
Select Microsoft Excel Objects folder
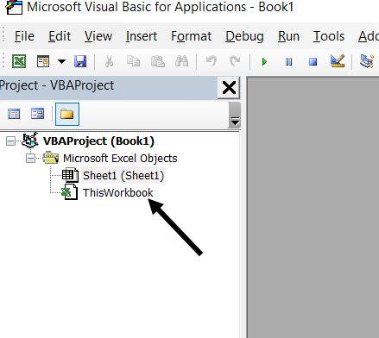click(x=120, y=159)
